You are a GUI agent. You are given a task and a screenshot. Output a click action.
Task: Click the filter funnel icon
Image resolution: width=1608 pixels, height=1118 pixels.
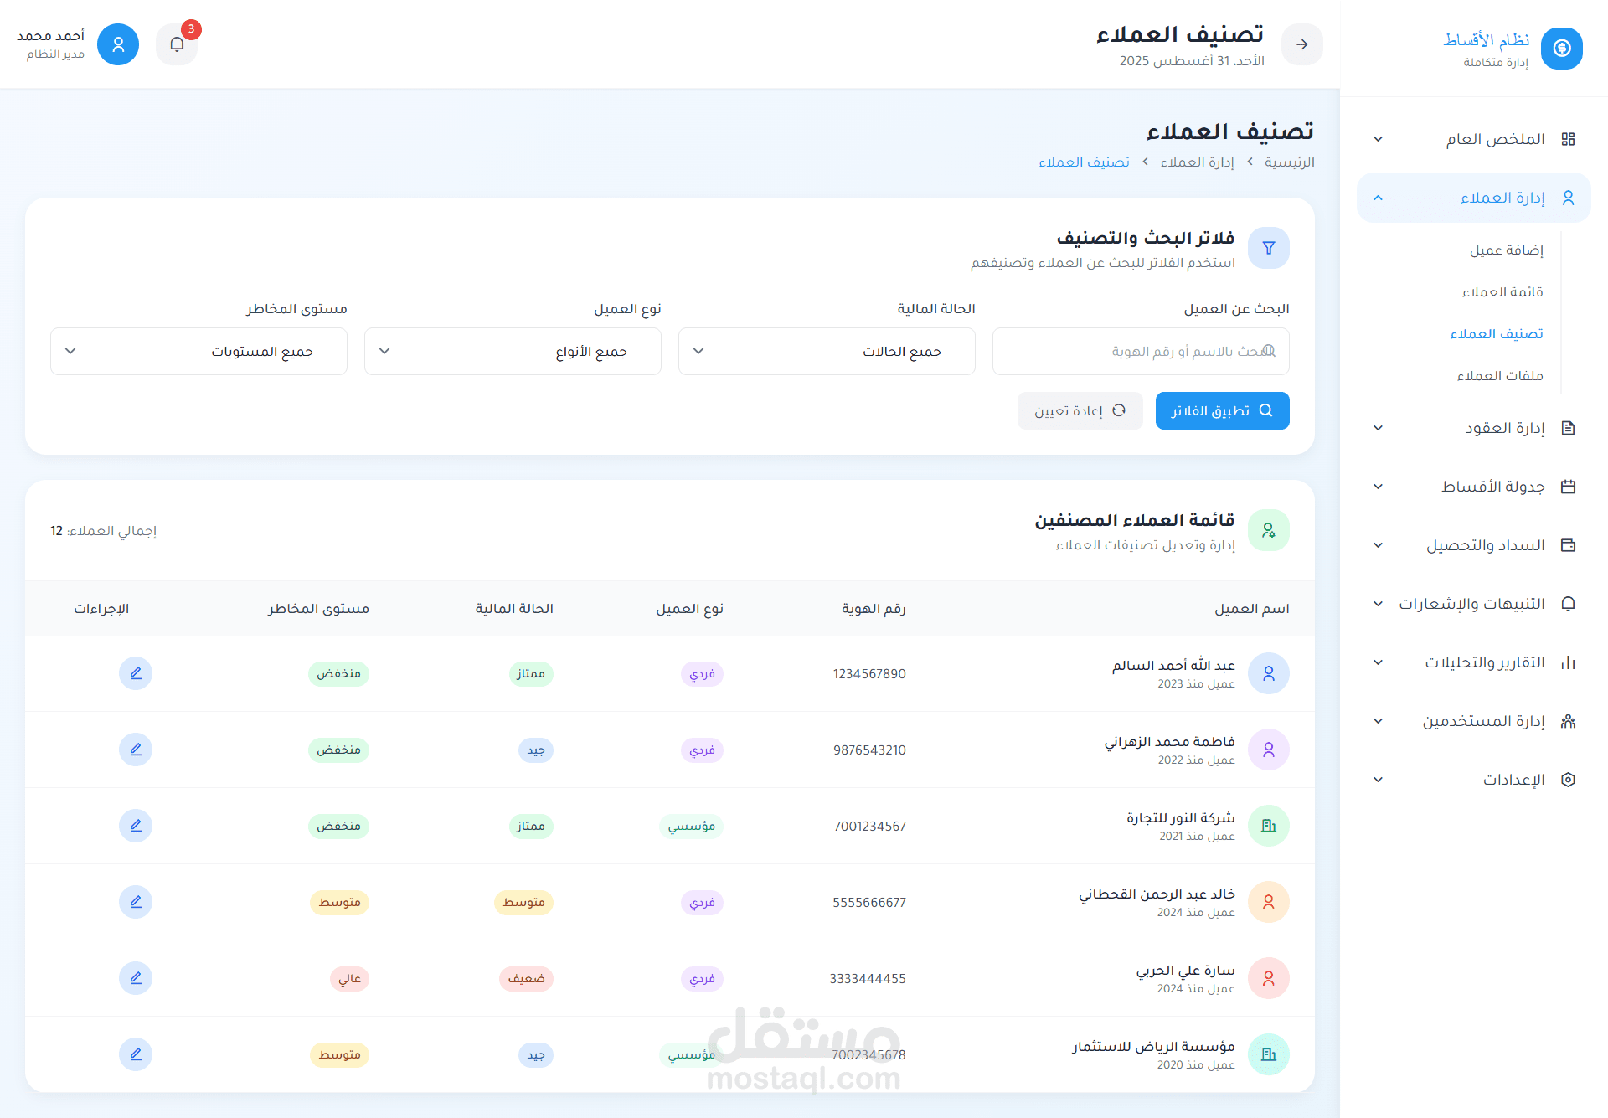(x=1268, y=248)
